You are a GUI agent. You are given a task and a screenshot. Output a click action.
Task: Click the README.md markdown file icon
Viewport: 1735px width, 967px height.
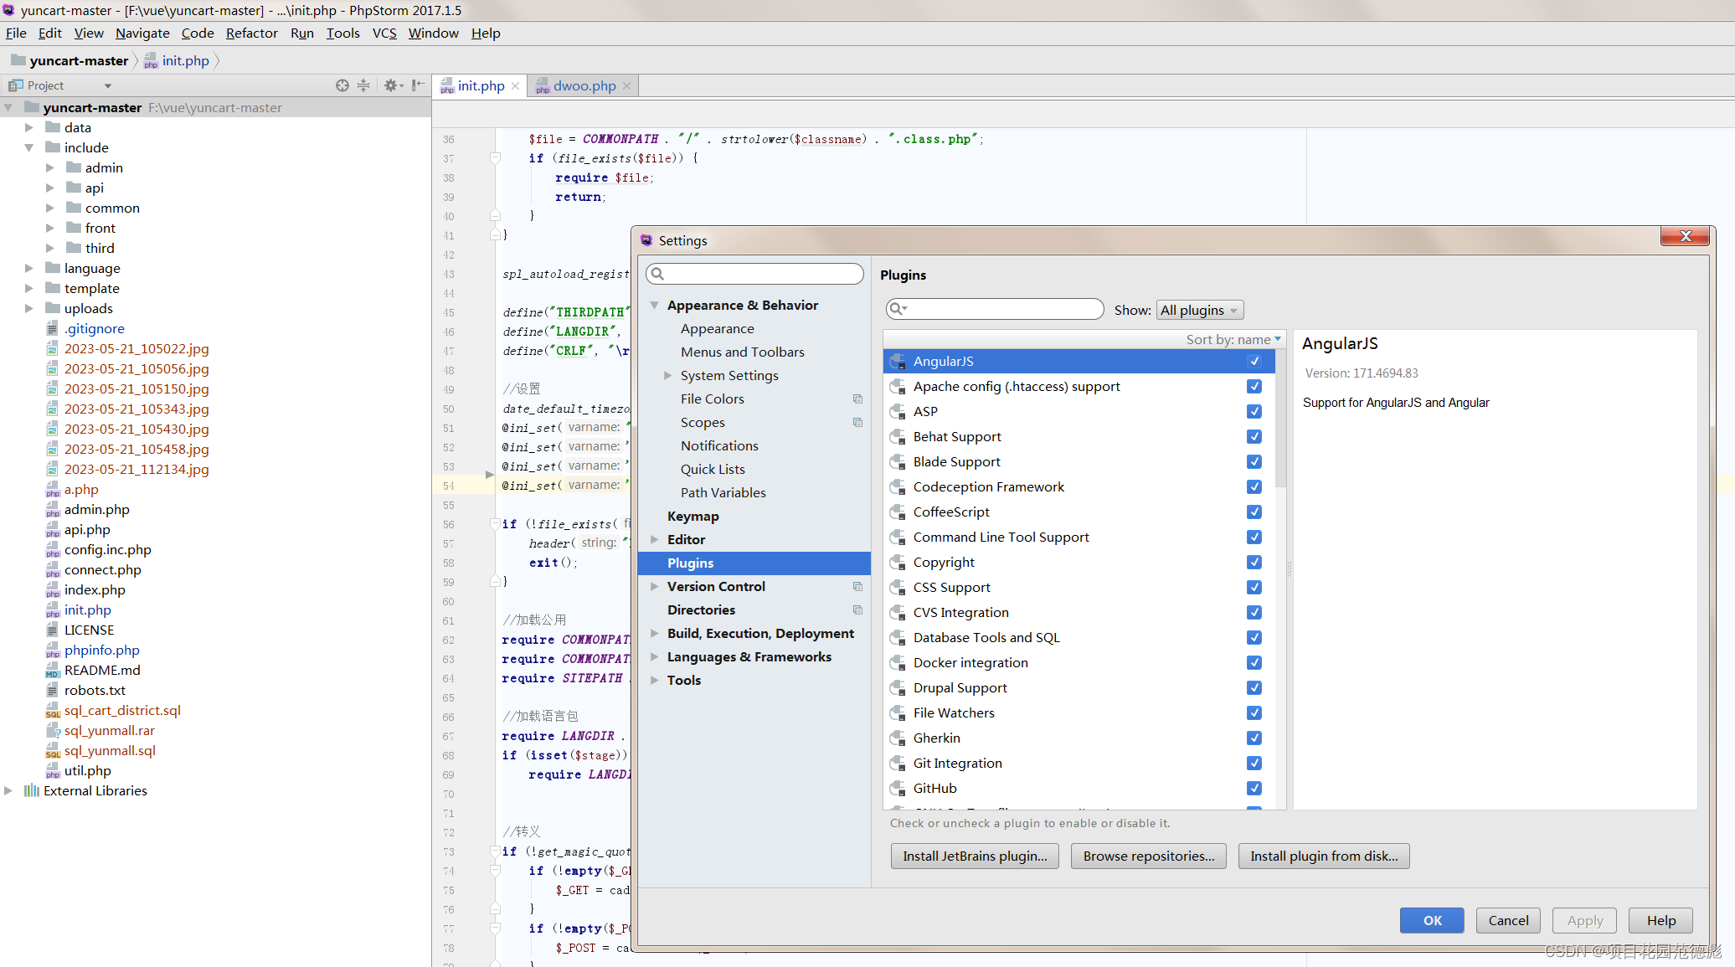(53, 671)
